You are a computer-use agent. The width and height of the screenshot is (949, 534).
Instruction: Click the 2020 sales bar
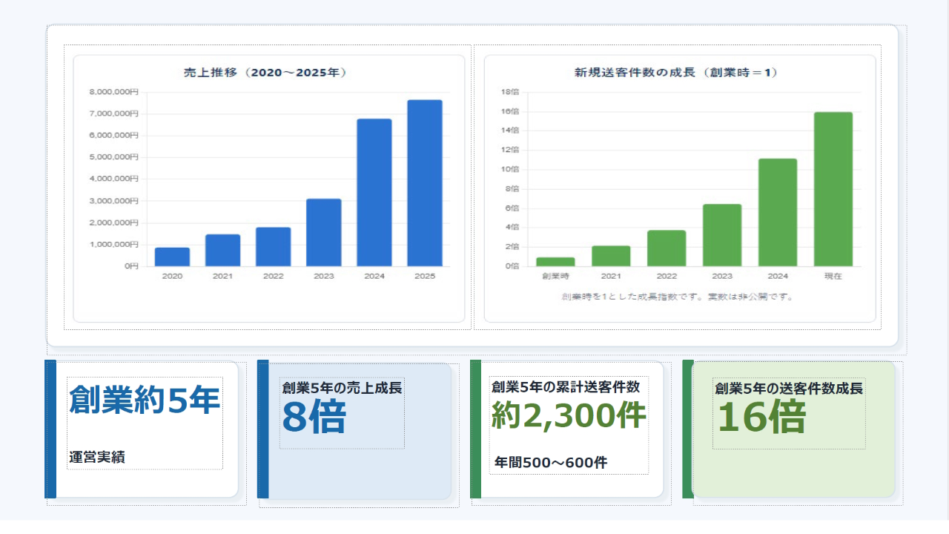pyautogui.click(x=172, y=257)
